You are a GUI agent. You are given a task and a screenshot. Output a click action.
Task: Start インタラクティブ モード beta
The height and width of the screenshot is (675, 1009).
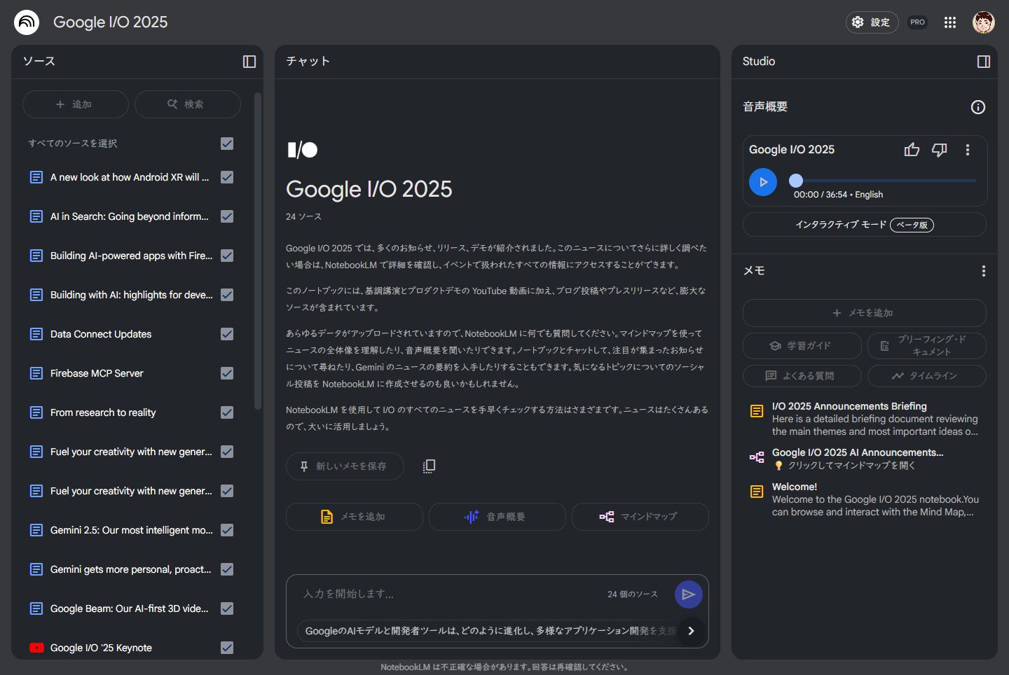(x=865, y=225)
